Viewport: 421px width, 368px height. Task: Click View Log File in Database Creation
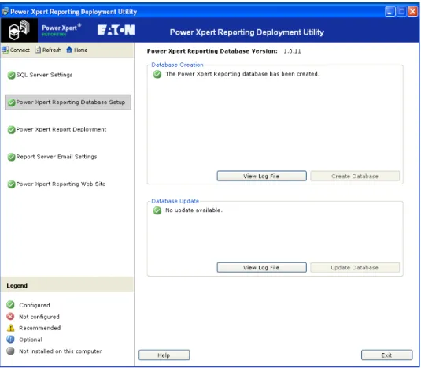261,176
